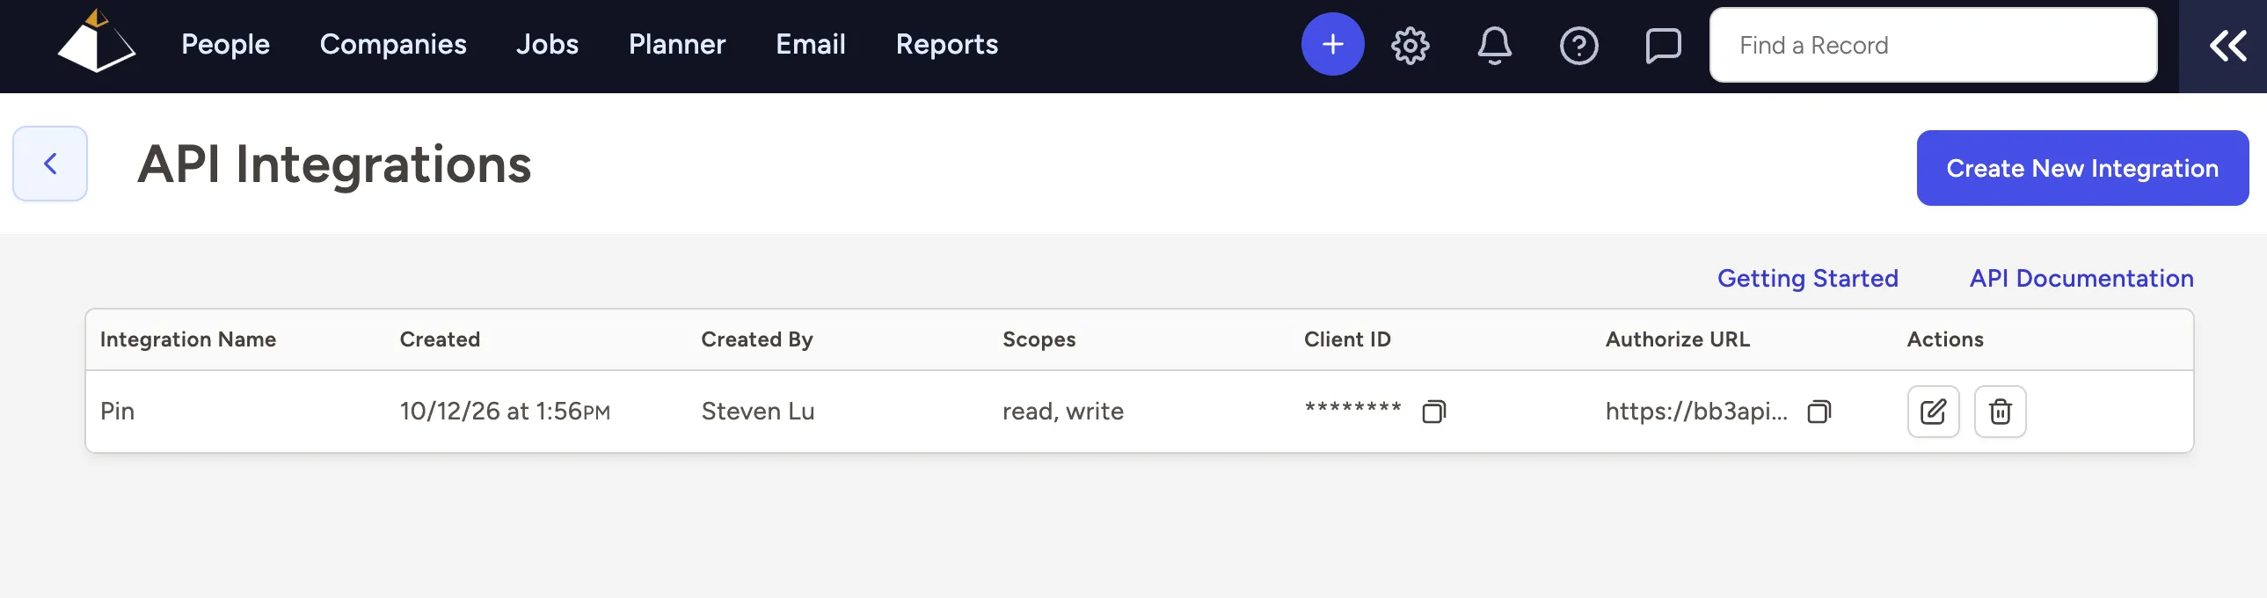This screenshot has width=2267, height=598.
Task: Open the API Documentation link
Action: [x=2081, y=278]
